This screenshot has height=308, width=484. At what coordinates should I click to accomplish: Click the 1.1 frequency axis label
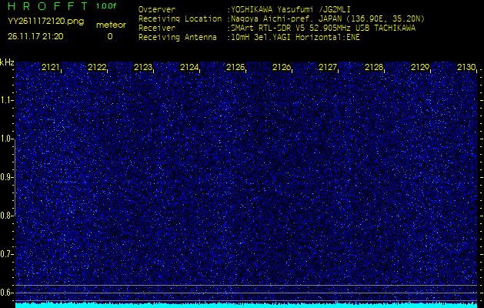pyautogui.click(x=7, y=100)
